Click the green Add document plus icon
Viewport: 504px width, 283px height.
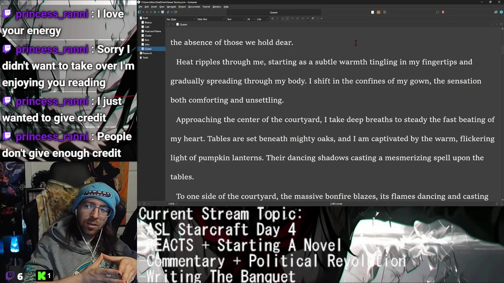(x=155, y=12)
